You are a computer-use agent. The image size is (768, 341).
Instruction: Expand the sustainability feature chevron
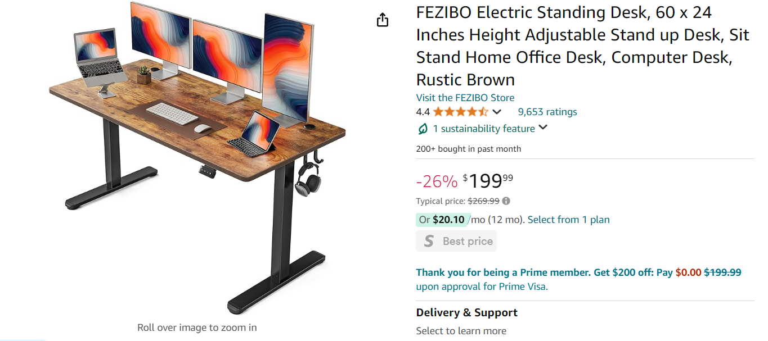543,128
